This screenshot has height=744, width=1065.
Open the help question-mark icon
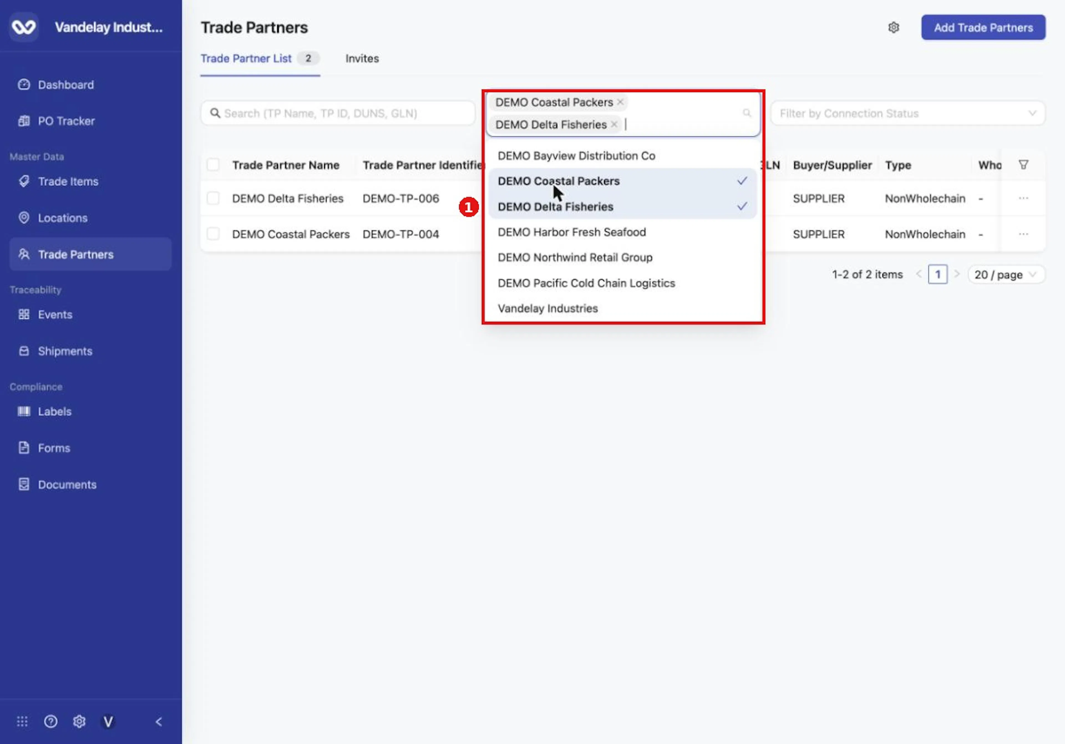click(x=50, y=721)
